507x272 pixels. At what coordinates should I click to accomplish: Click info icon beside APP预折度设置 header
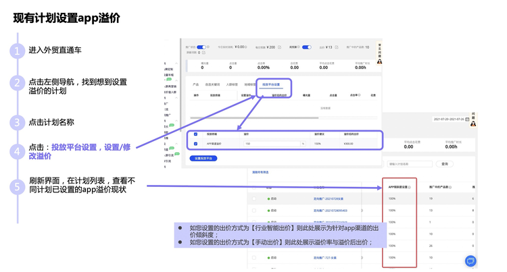[x=410, y=187]
